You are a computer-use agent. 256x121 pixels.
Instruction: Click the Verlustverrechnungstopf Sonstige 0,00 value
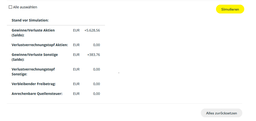click(x=97, y=69)
